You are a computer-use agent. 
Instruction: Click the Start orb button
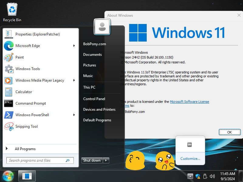coord(8,176)
